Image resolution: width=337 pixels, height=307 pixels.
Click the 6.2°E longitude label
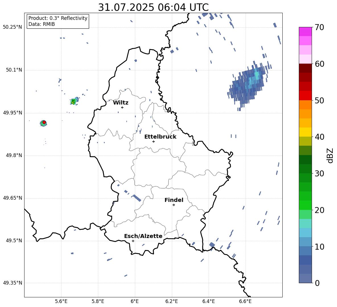(172, 301)
